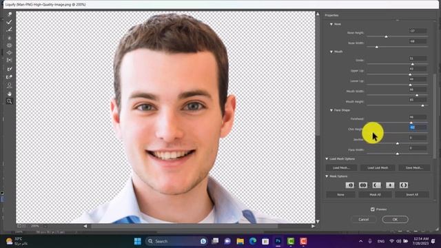Click the Forehead value field
The width and height of the screenshot is (441, 248).
pos(418,117)
